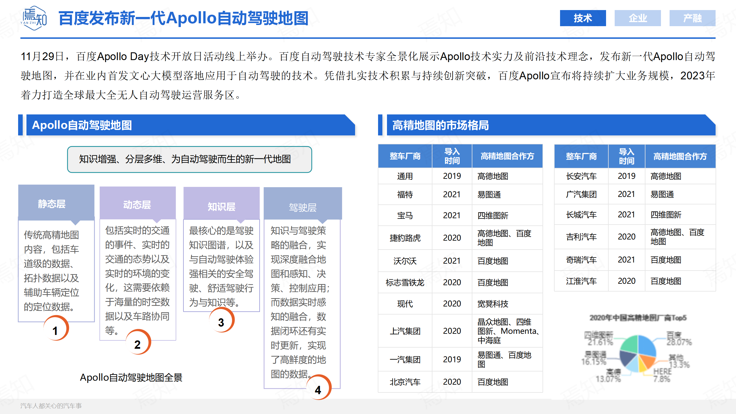
Task: Select the 江淮汽车 cell
Action: pyautogui.click(x=581, y=281)
